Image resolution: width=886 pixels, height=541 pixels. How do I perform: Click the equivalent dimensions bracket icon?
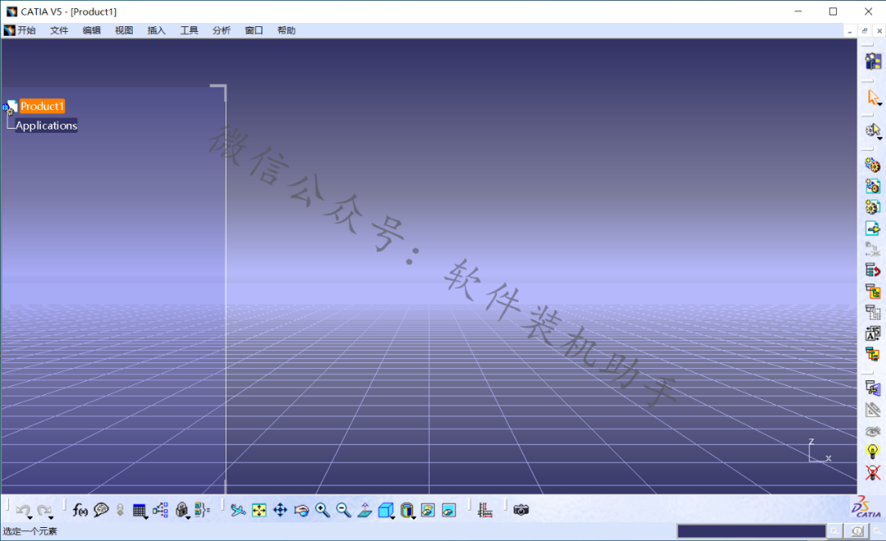click(202, 510)
